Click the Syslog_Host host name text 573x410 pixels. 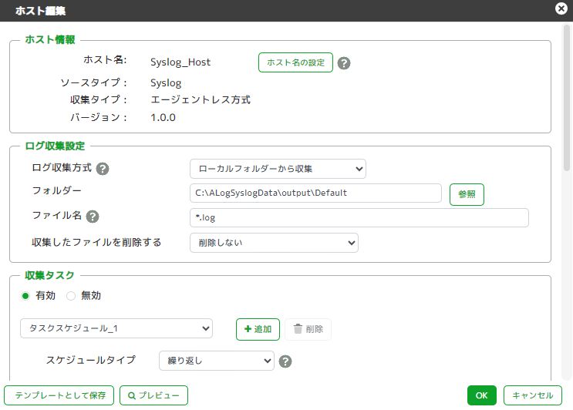(180, 62)
